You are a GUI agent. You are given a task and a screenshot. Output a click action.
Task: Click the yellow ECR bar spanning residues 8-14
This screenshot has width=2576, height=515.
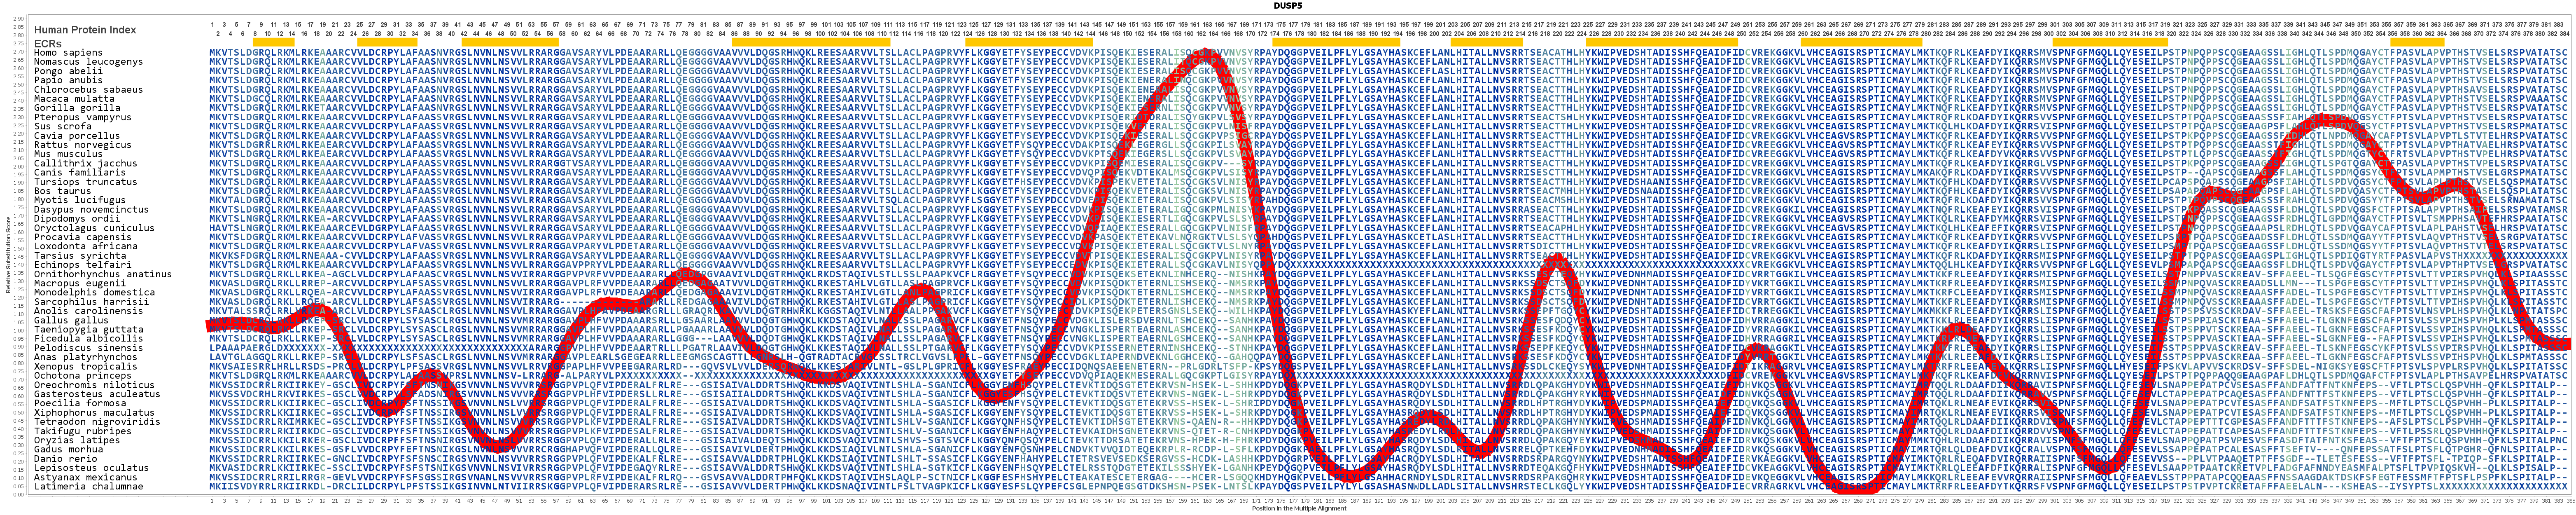pos(274,43)
